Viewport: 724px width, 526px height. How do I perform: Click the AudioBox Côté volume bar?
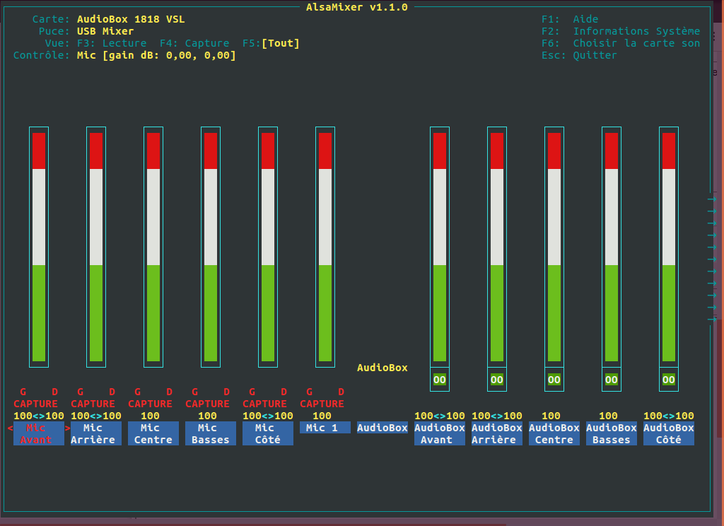pos(669,247)
